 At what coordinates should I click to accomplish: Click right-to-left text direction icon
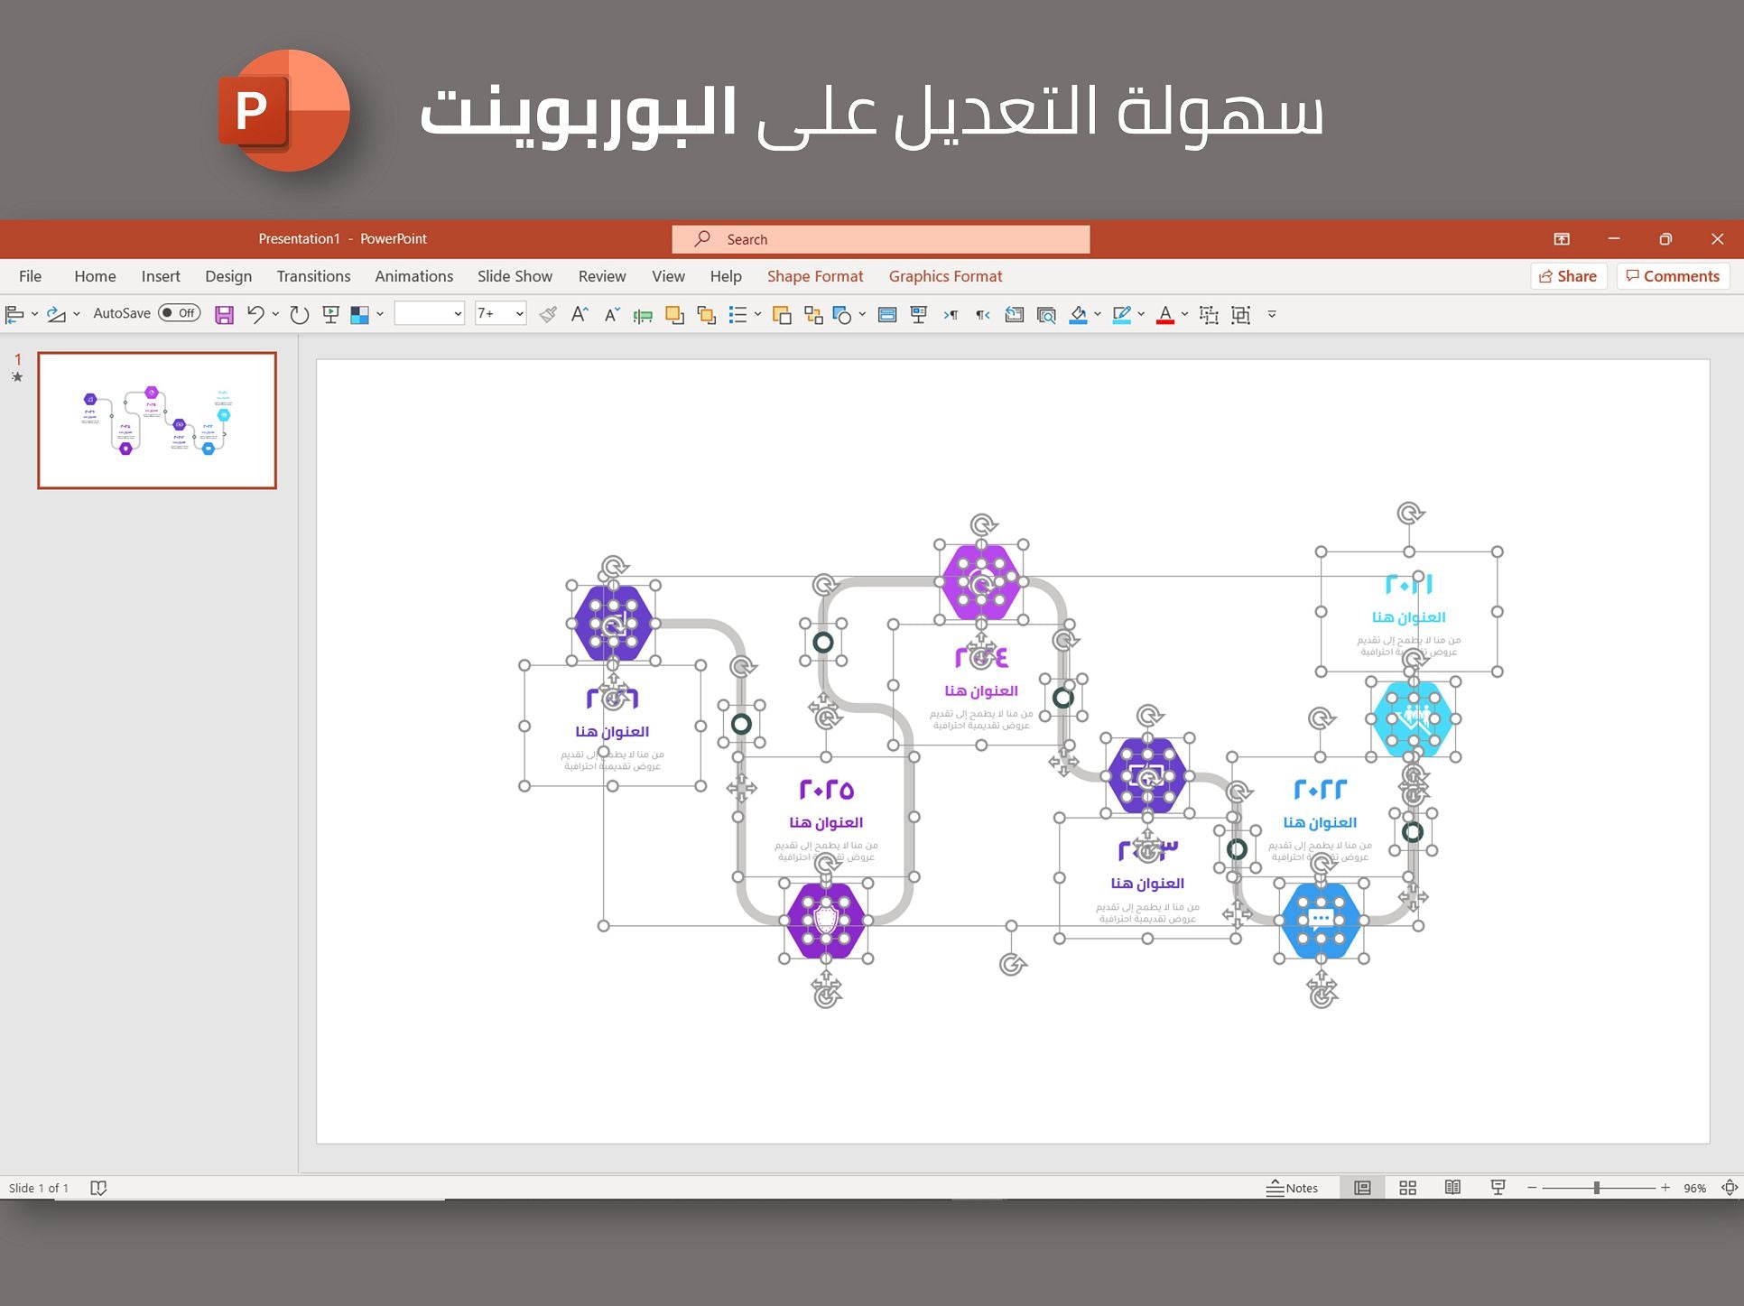(983, 314)
